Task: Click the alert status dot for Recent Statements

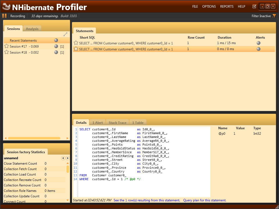Action: [56, 40]
